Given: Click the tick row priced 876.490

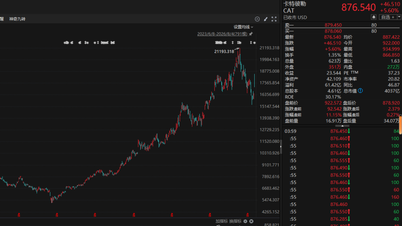Looking at the screenshot, I should click(x=342, y=168).
